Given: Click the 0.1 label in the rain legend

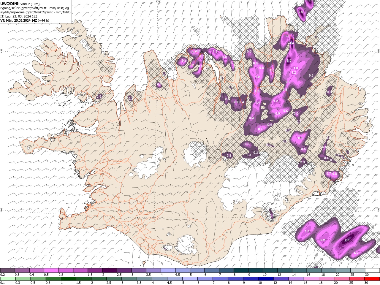Looking at the screenshot, I should point(2,283).
